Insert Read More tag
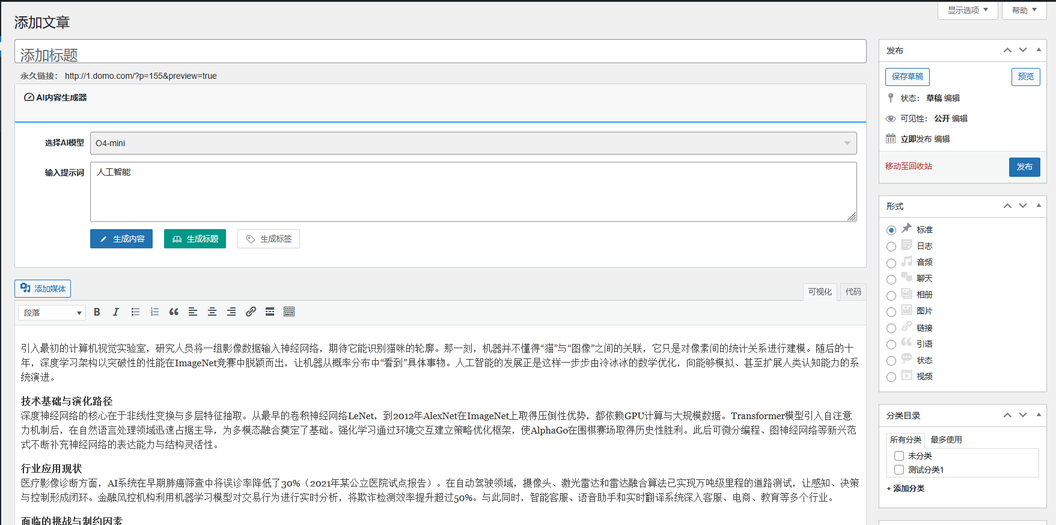The image size is (1056, 525). [x=270, y=312]
